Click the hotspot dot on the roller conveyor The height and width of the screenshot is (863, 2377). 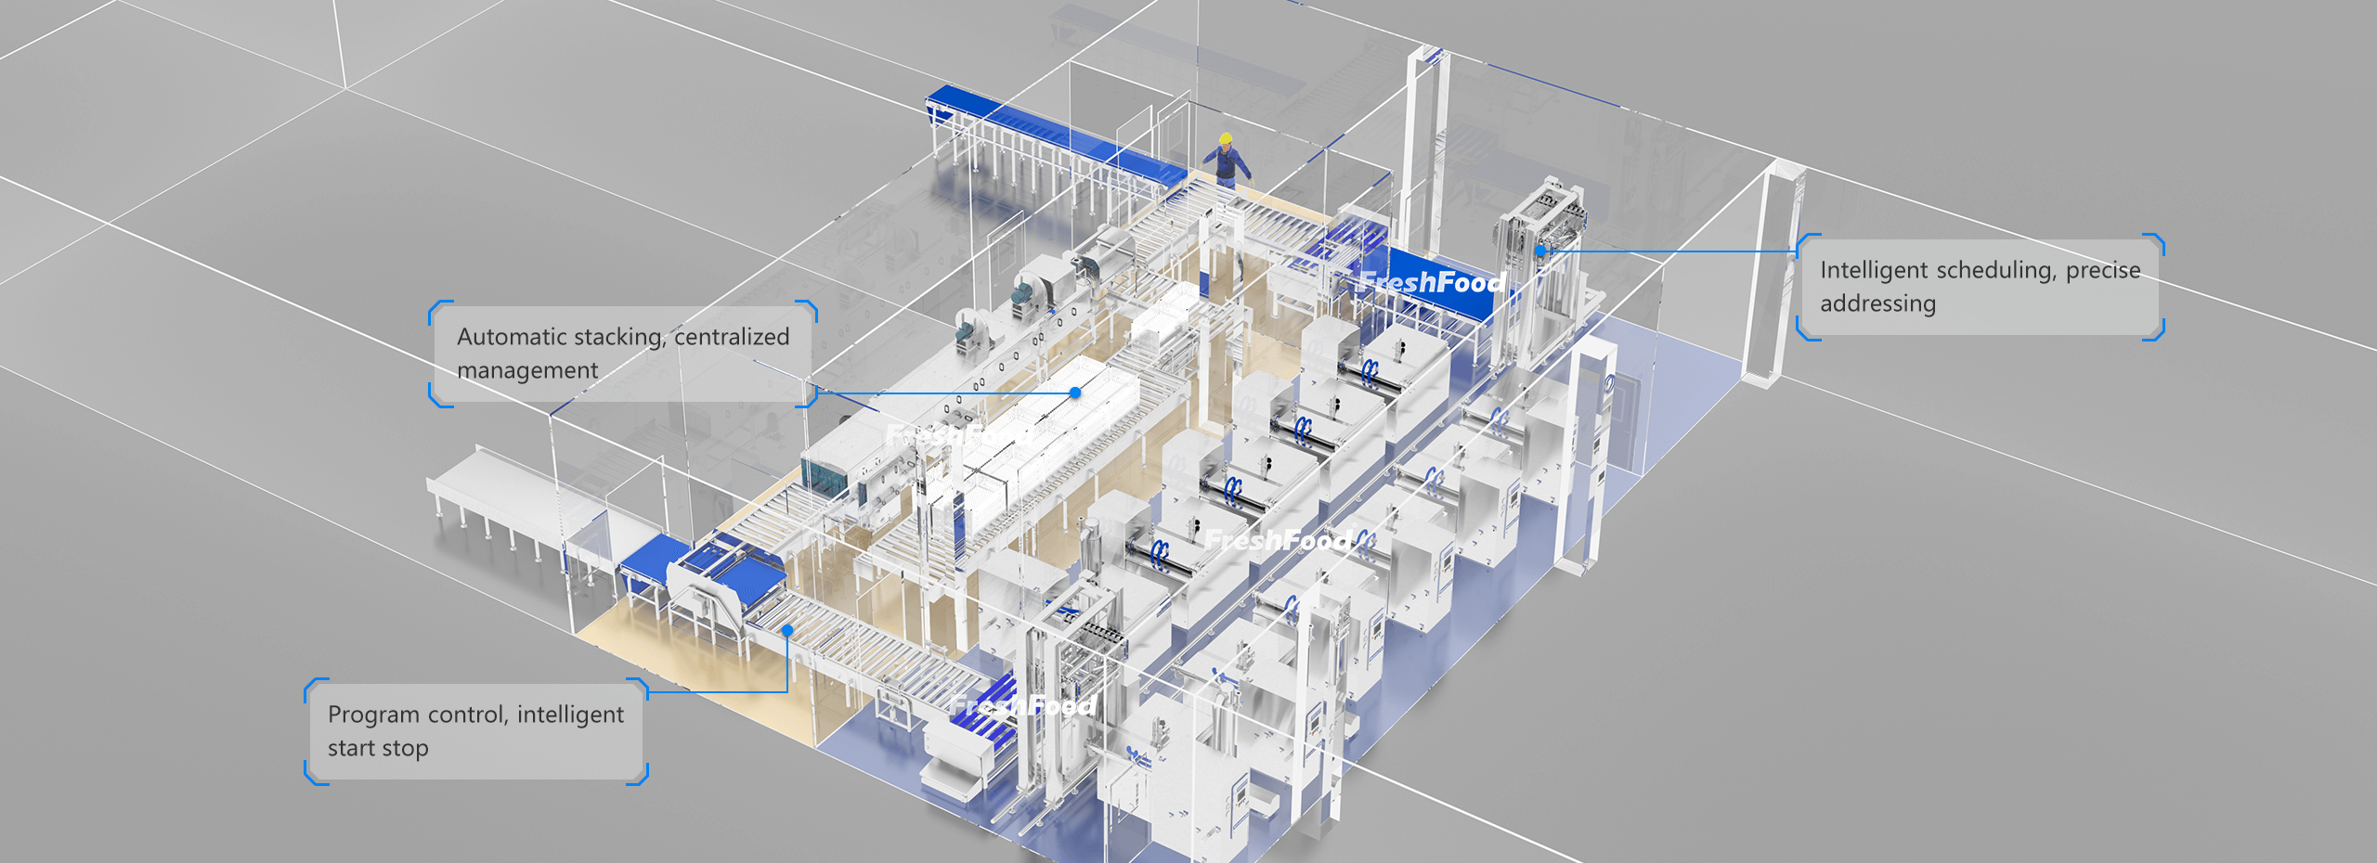(786, 630)
